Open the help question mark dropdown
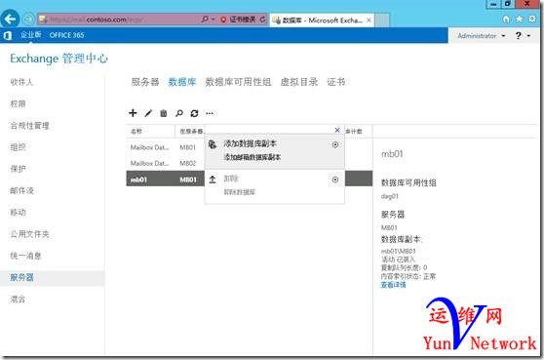Viewport: 544px width, 360px height. pos(524,35)
